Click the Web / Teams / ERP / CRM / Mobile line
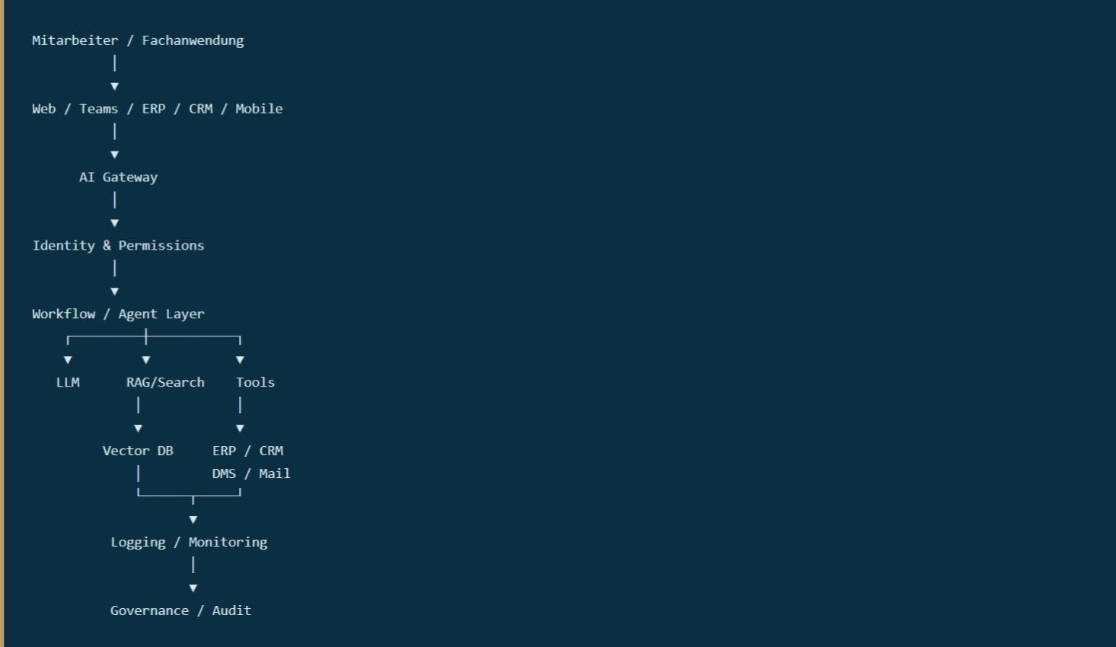 coord(158,109)
